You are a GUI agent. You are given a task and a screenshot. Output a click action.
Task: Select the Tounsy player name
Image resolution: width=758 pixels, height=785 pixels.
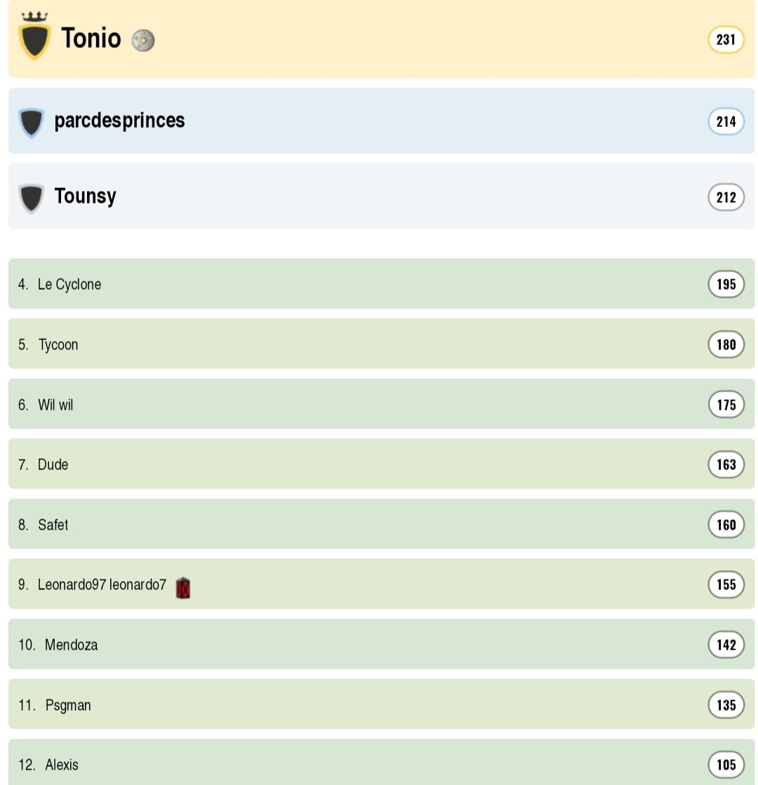[85, 196]
